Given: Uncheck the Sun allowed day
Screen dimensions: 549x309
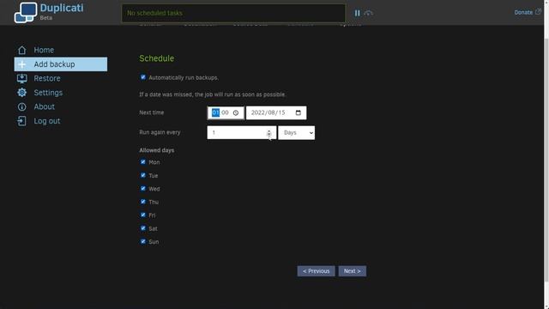Looking at the screenshot, I should (x=143, y=241).
